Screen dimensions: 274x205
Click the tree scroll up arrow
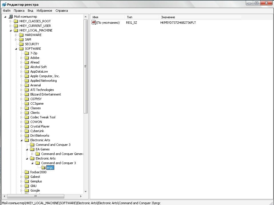(x=85, y=17)
